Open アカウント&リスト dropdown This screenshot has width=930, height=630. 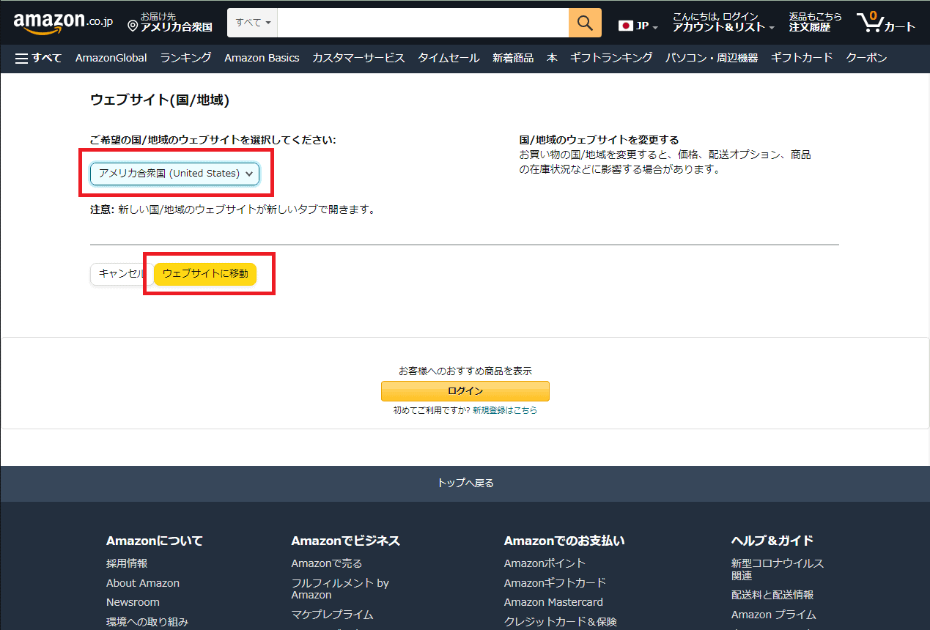coord(723,23)
